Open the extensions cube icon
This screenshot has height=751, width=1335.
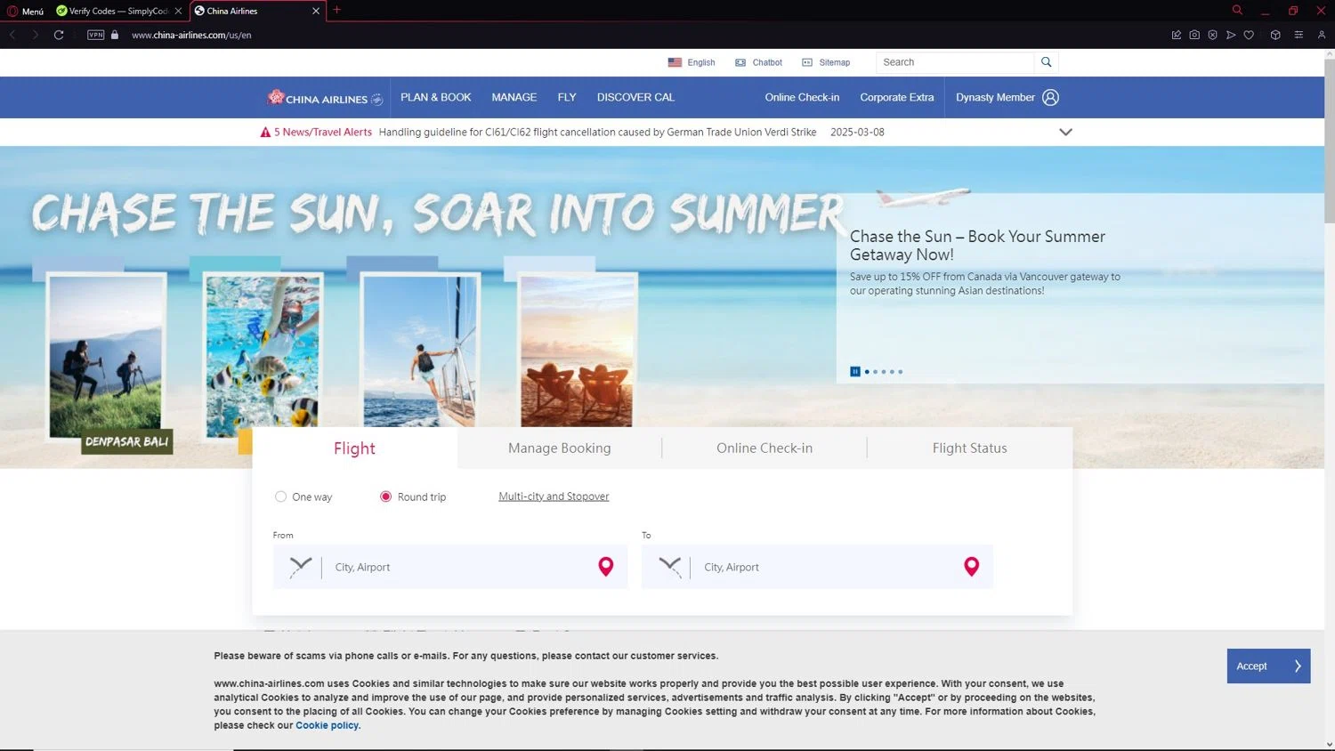pos(1275,35)
